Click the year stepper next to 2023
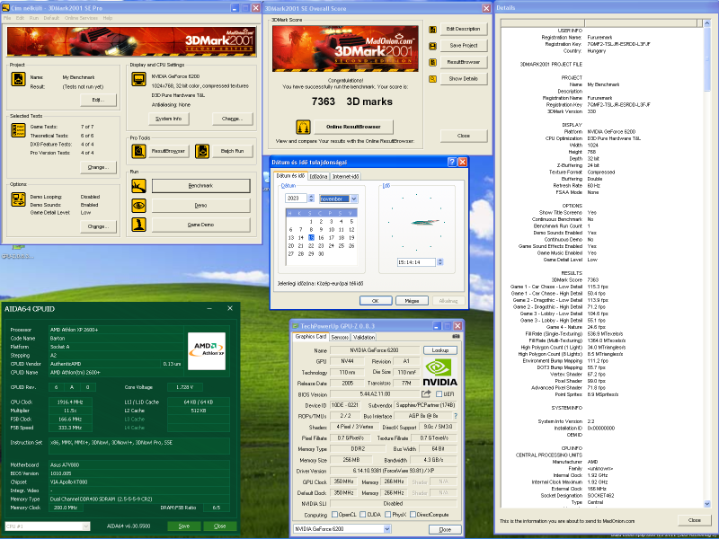The width and height of the screenshot is (719, 539). tap(311, 198)
